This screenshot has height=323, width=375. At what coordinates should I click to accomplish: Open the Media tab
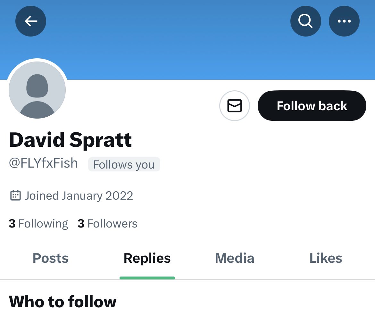tap(235, 258)
